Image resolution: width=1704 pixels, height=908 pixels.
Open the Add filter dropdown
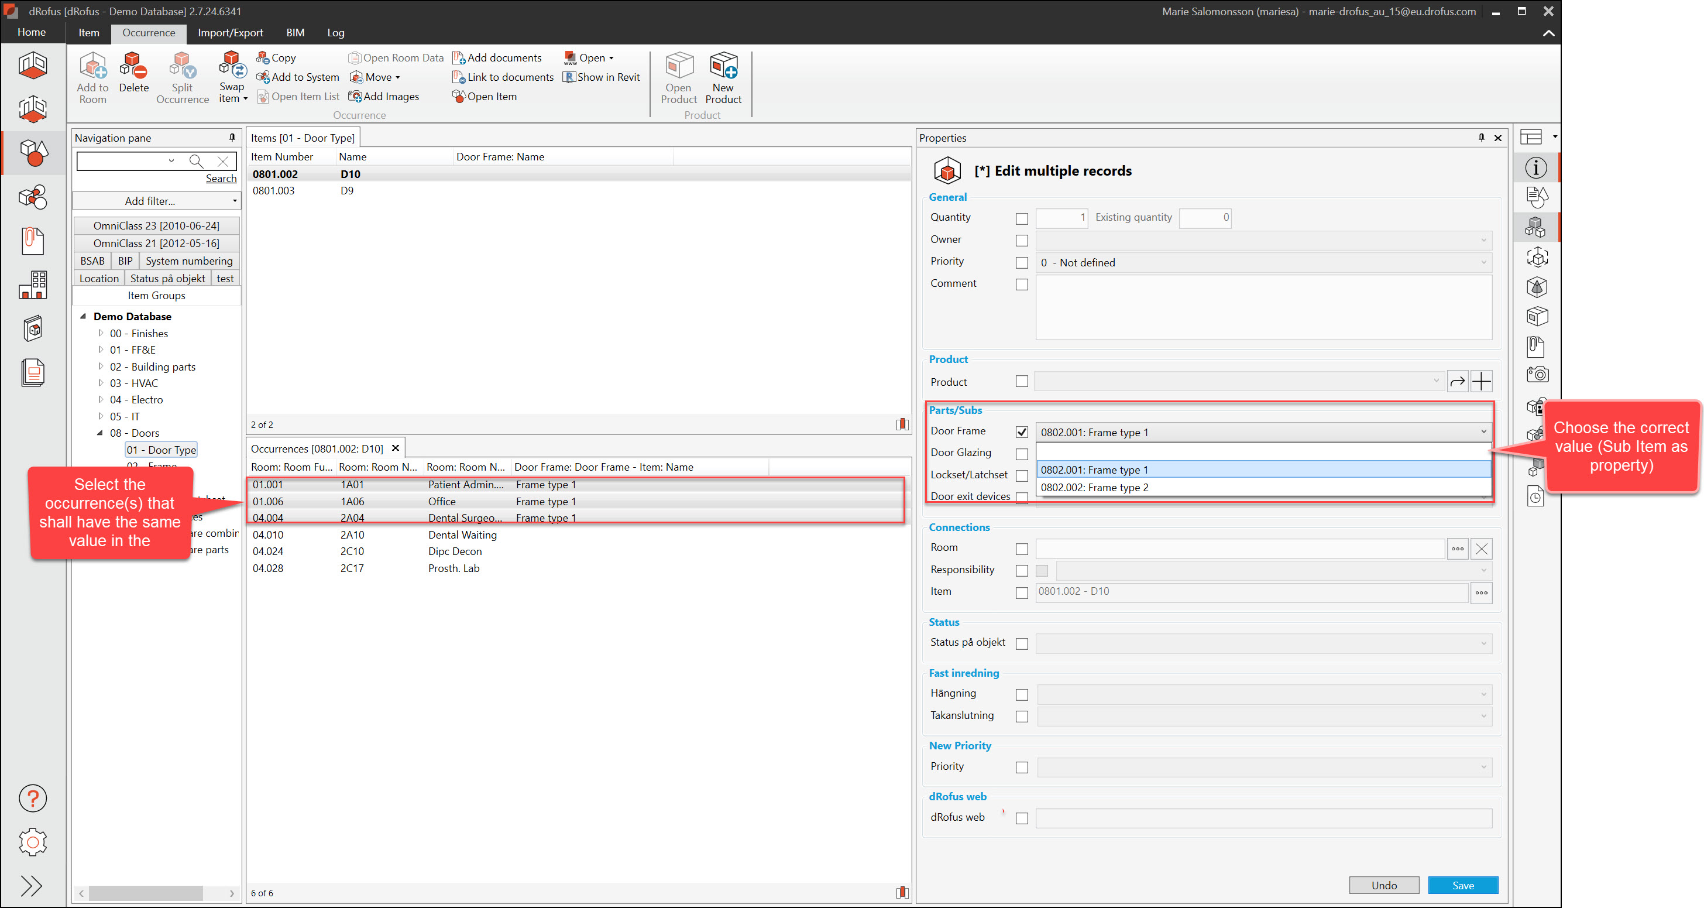pyautogui.click(x=156, y=201)
